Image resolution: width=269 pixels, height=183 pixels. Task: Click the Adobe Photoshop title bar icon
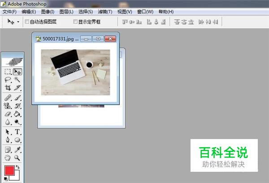[x=4, y=4]
